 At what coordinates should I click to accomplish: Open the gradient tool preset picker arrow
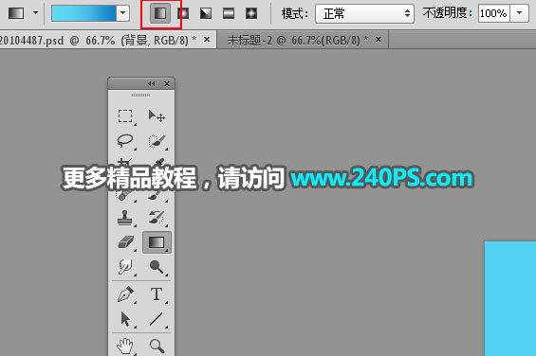pyautogui.click(x=35, y=13)
